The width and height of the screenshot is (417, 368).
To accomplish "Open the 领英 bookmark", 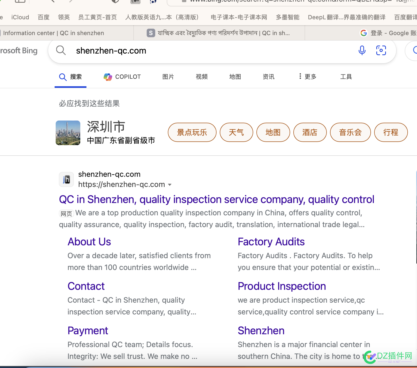I will click(64, 17).
